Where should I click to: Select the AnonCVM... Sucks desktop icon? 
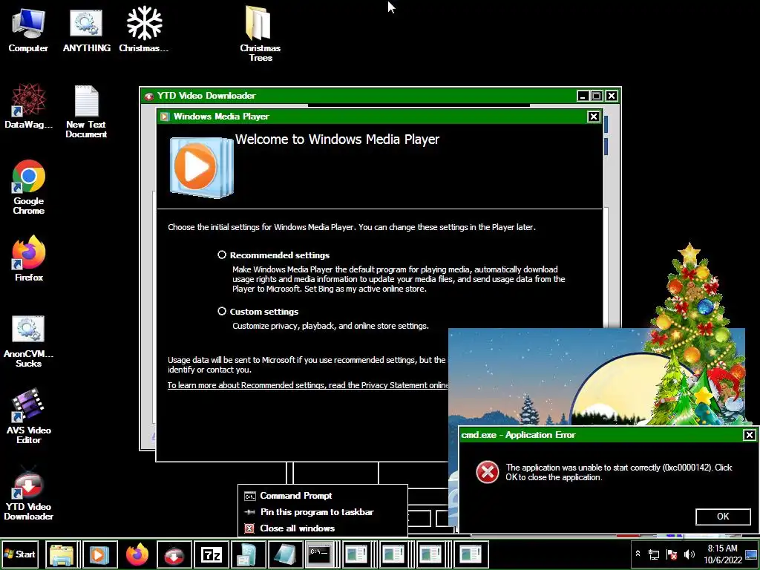28,341
